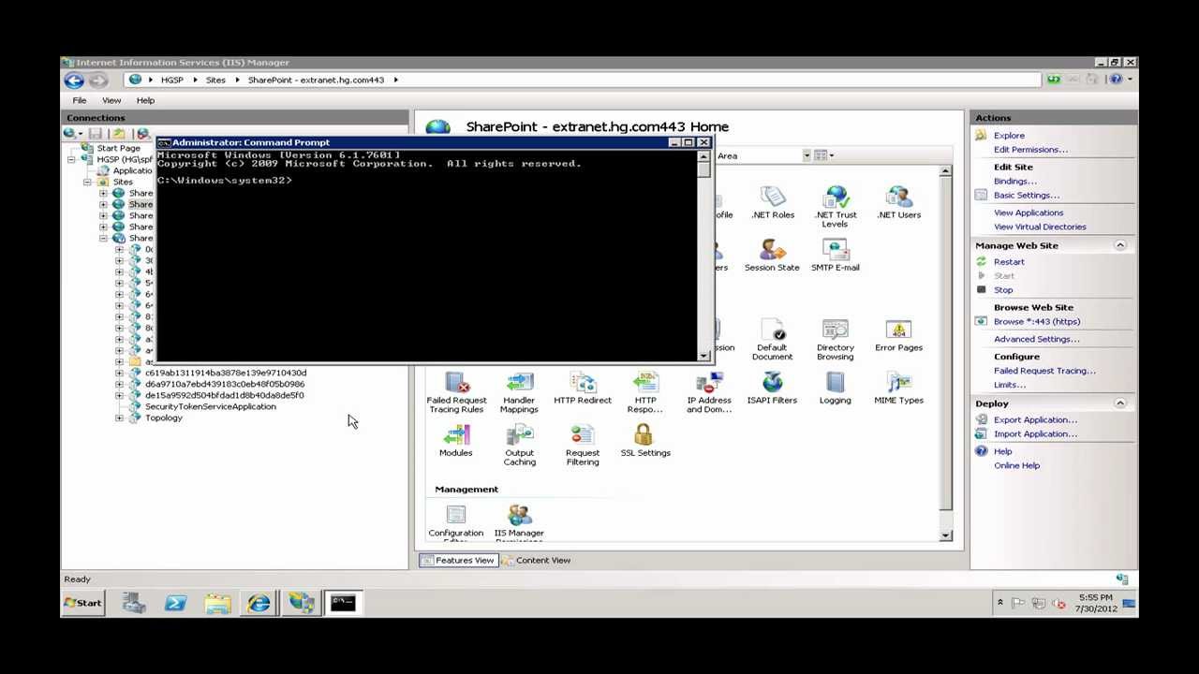
Task: Open the MIME Types feature
Action: [898, 388]
